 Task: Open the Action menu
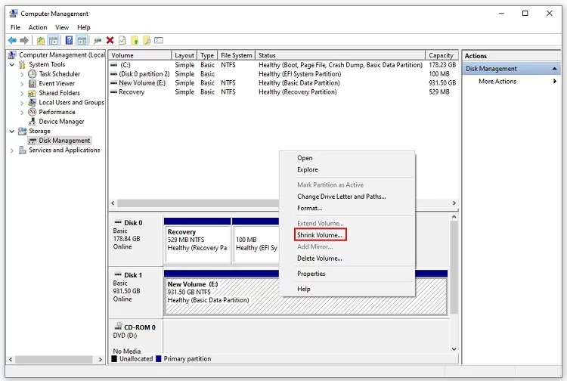38,27
